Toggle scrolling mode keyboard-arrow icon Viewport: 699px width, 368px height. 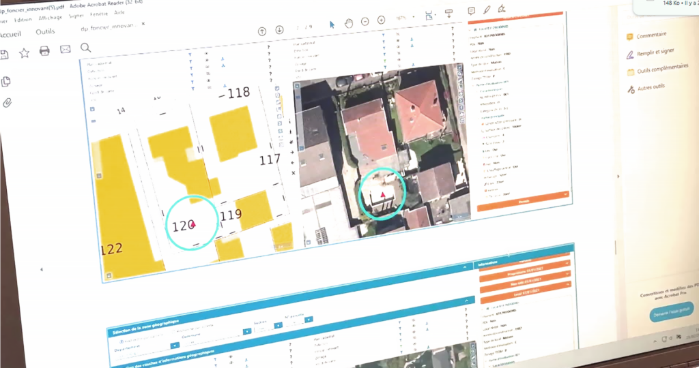449,14
